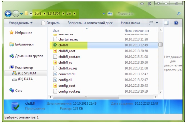This screenshot has width=187, height=124.
Task: Click the config_root help file icon
Action: [x=55, y=86]
